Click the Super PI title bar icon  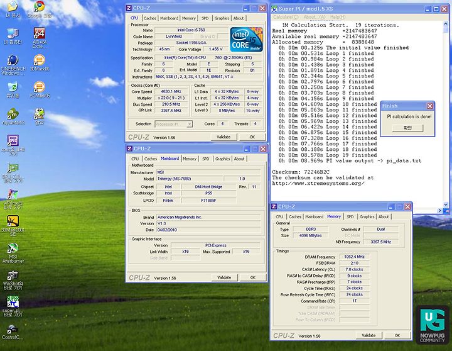point(274,9)
